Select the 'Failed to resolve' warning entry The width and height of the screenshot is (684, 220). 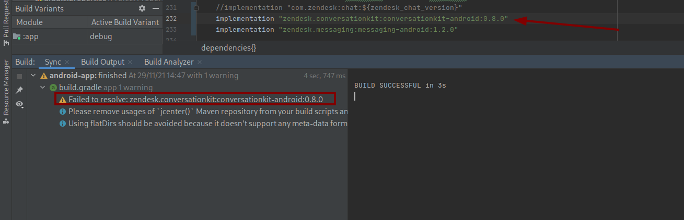pos(195,99)
